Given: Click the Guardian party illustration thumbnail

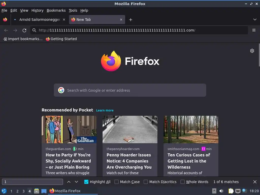Looking at the screenshot, I should tap(69, 129).
